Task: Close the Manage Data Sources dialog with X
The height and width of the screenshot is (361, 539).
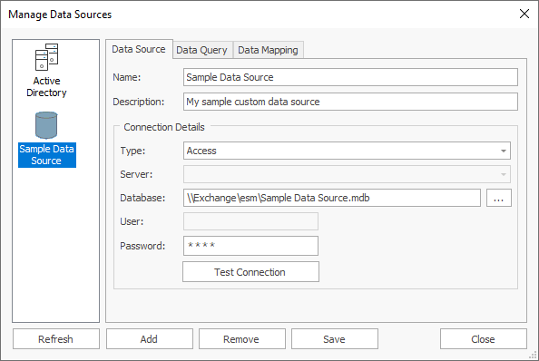Action: pyautogui.click(x=524, y=14)
